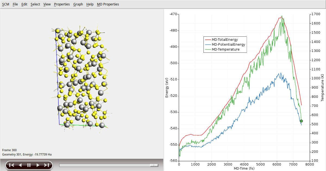Open the Edit menu

pyautogui.click(x=24, y=4)
